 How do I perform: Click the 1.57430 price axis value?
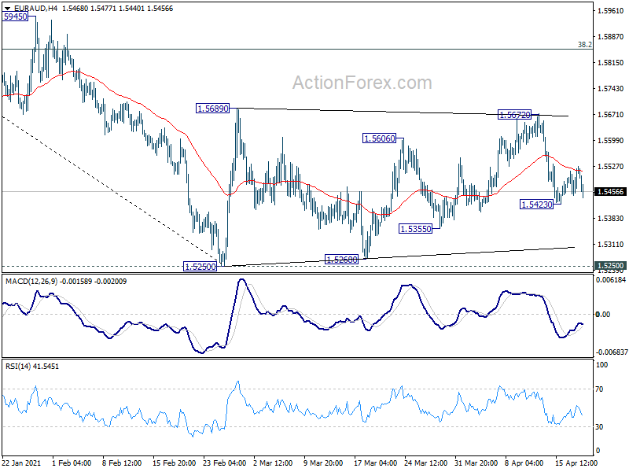611,89
